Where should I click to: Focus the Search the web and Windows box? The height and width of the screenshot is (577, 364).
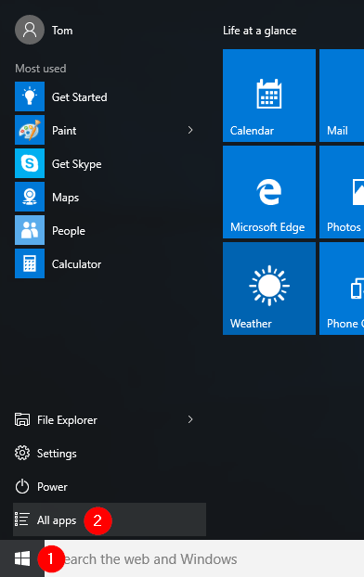coord(204,558)
